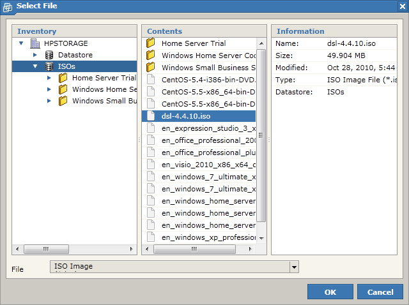Click Home Server Trial folder icon in Contents
The image size is (409, 305).
(x=151, y=43)
